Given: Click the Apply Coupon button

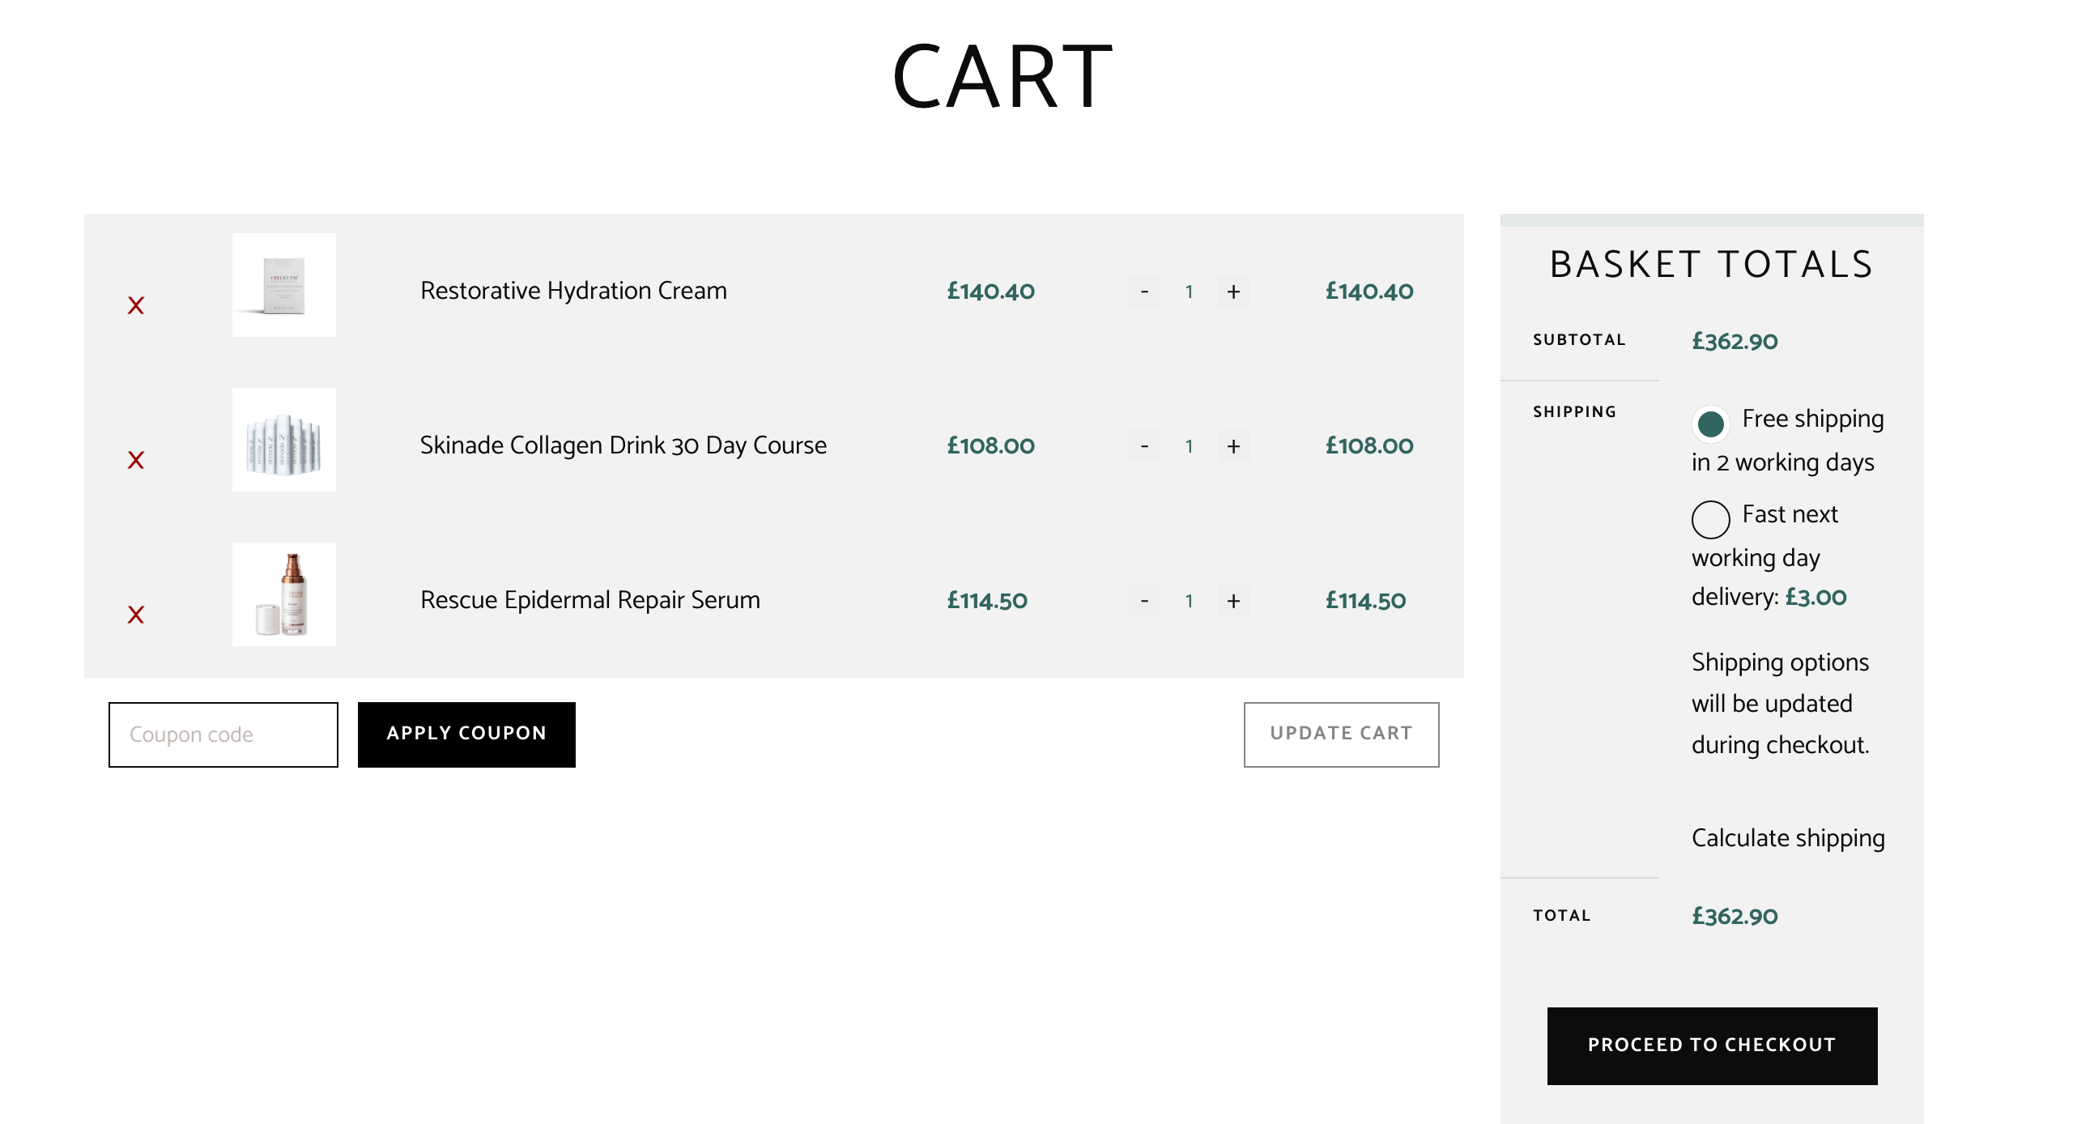Looking at the screenshot, I should pos(466,734).
